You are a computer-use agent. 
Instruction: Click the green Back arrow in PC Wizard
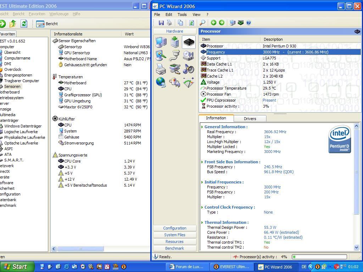pos(213,23)
